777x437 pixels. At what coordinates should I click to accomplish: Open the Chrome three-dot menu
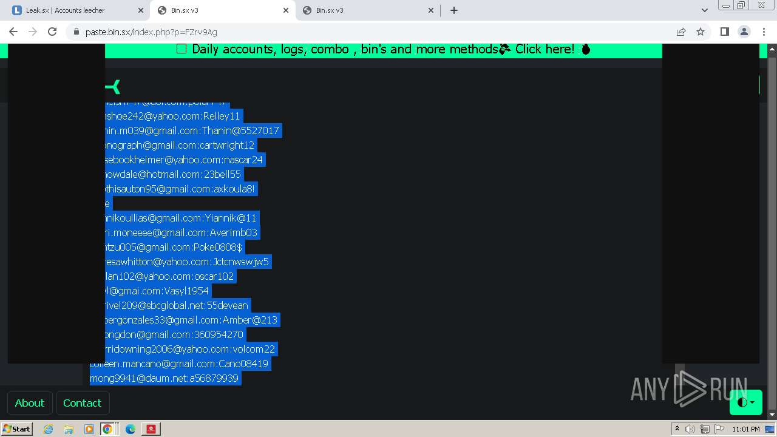pyautogui.click(x=764, y=32)
